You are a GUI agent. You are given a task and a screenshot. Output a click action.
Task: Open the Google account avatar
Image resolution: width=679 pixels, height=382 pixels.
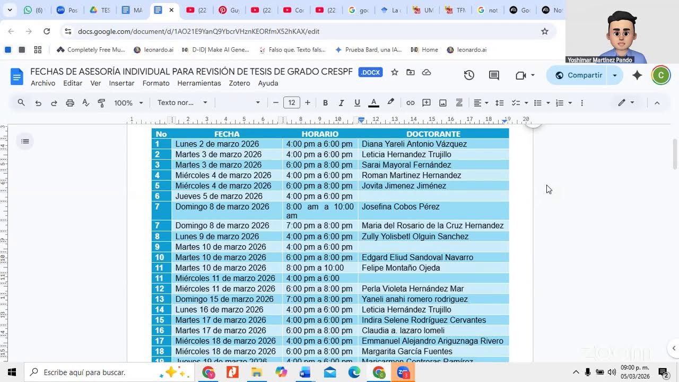click(661, 75)
